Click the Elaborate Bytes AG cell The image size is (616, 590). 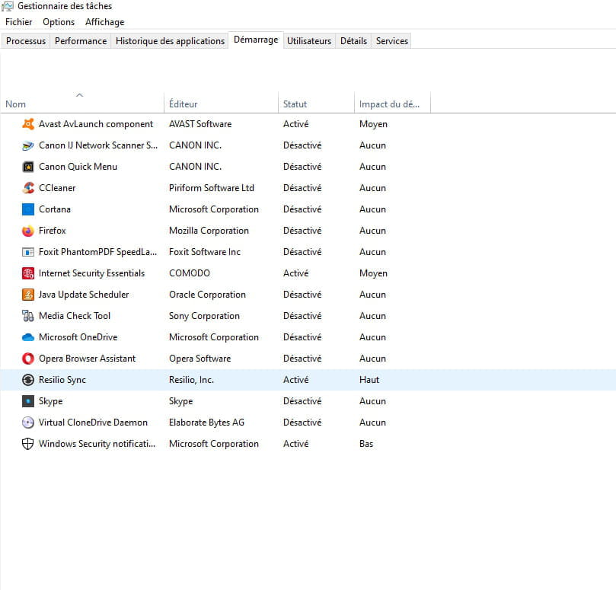pyautogui.click(x=206, y=423)
